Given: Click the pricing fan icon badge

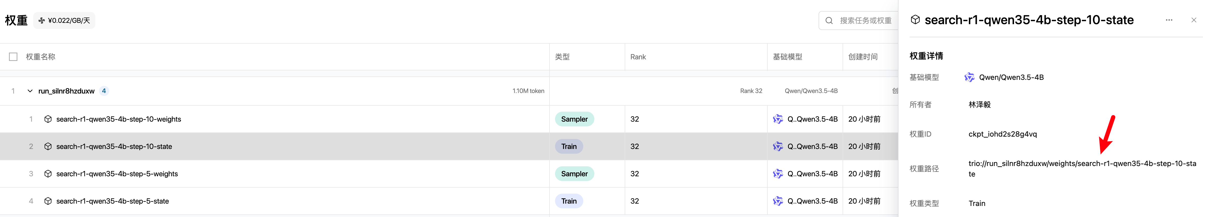Looking at the screenshot, I should click(41, 21).
